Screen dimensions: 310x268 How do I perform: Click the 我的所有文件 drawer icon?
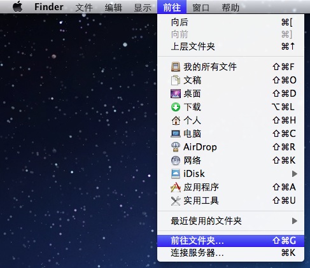[x=176, y=67]
